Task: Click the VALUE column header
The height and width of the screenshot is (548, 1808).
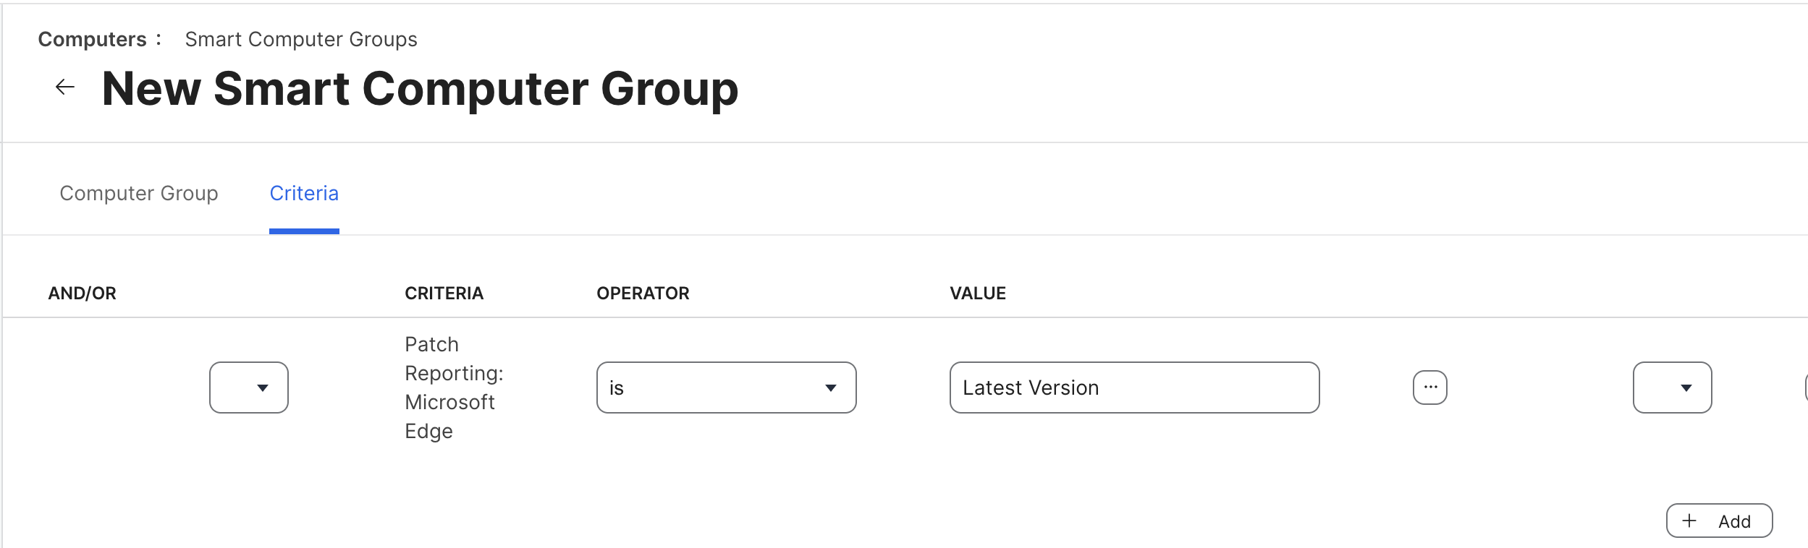Action: 978,293
